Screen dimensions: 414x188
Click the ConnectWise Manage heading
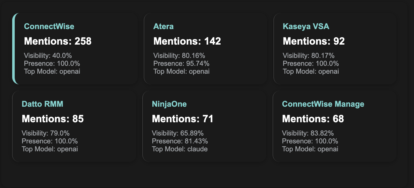click(323, 104)
